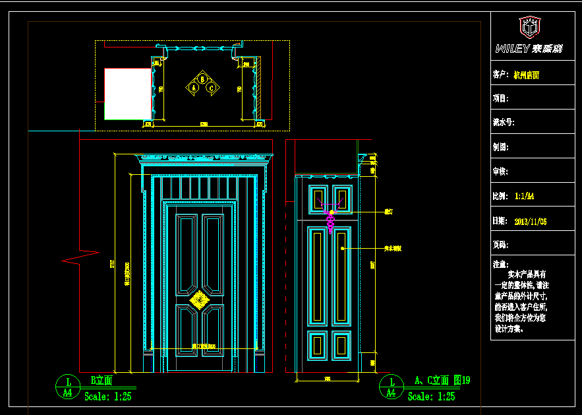Click the 客户 value 杭州店面
582x415 pixels.
[x=527, y=75]
